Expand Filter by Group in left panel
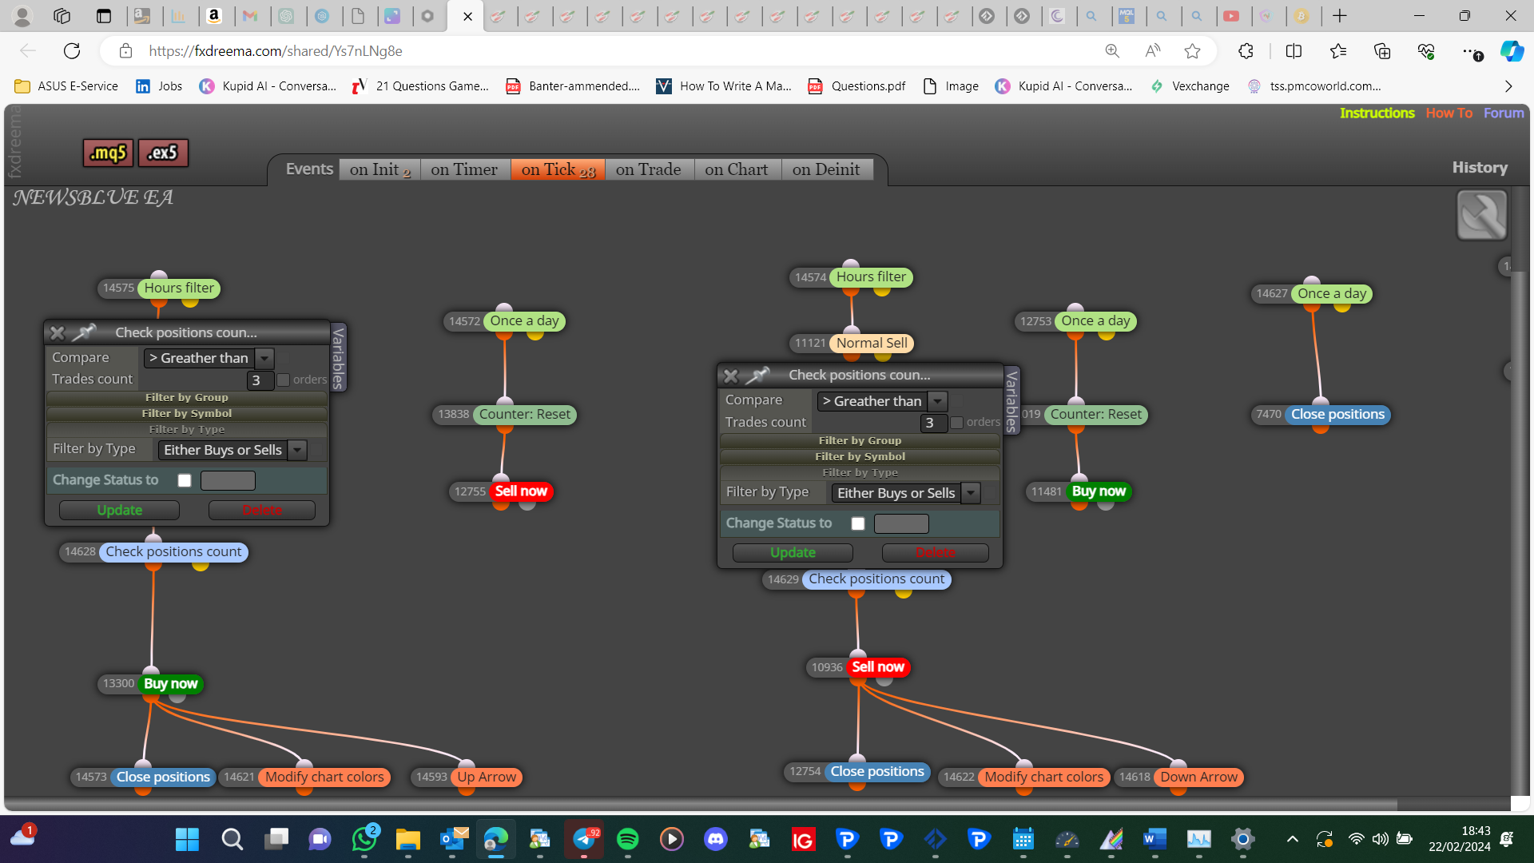This screenshot has height=863, width=1534. (x=187, y=397)
